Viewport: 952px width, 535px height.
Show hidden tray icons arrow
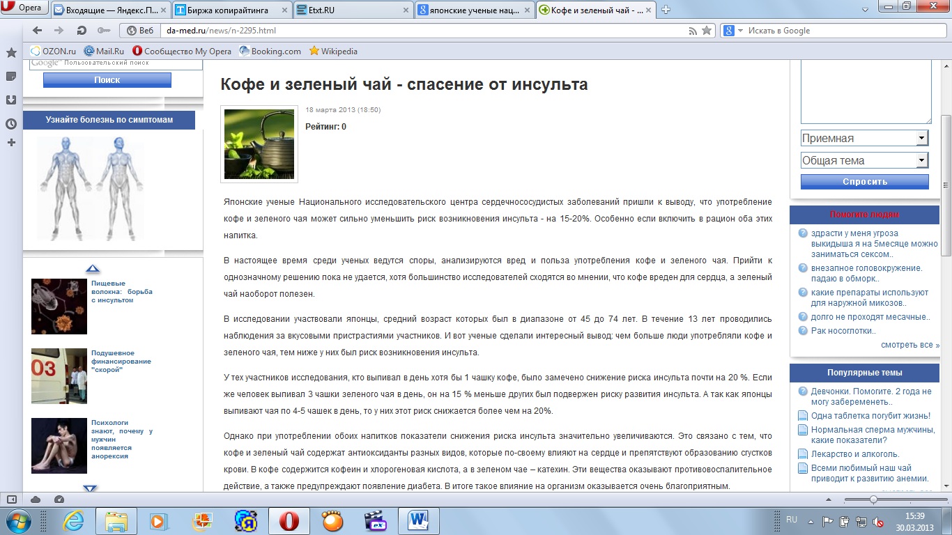[x=811, y=521]
